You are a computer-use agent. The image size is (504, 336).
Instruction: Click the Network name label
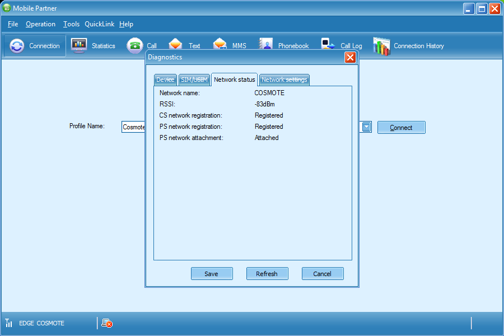179,93
